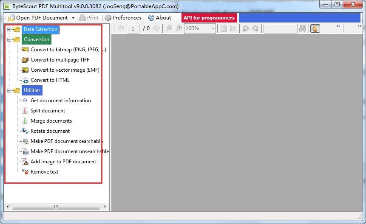Select Convert to bitmap (PNG, JPEG, ...)
Screen dimensions: 366x224
click(x=68, y=50)
